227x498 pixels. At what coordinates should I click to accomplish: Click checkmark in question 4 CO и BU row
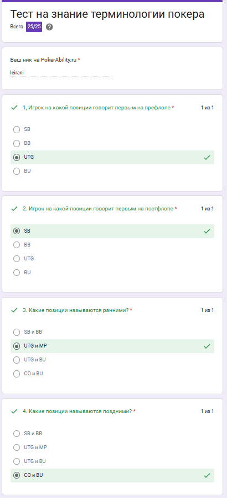coord(207,475)
